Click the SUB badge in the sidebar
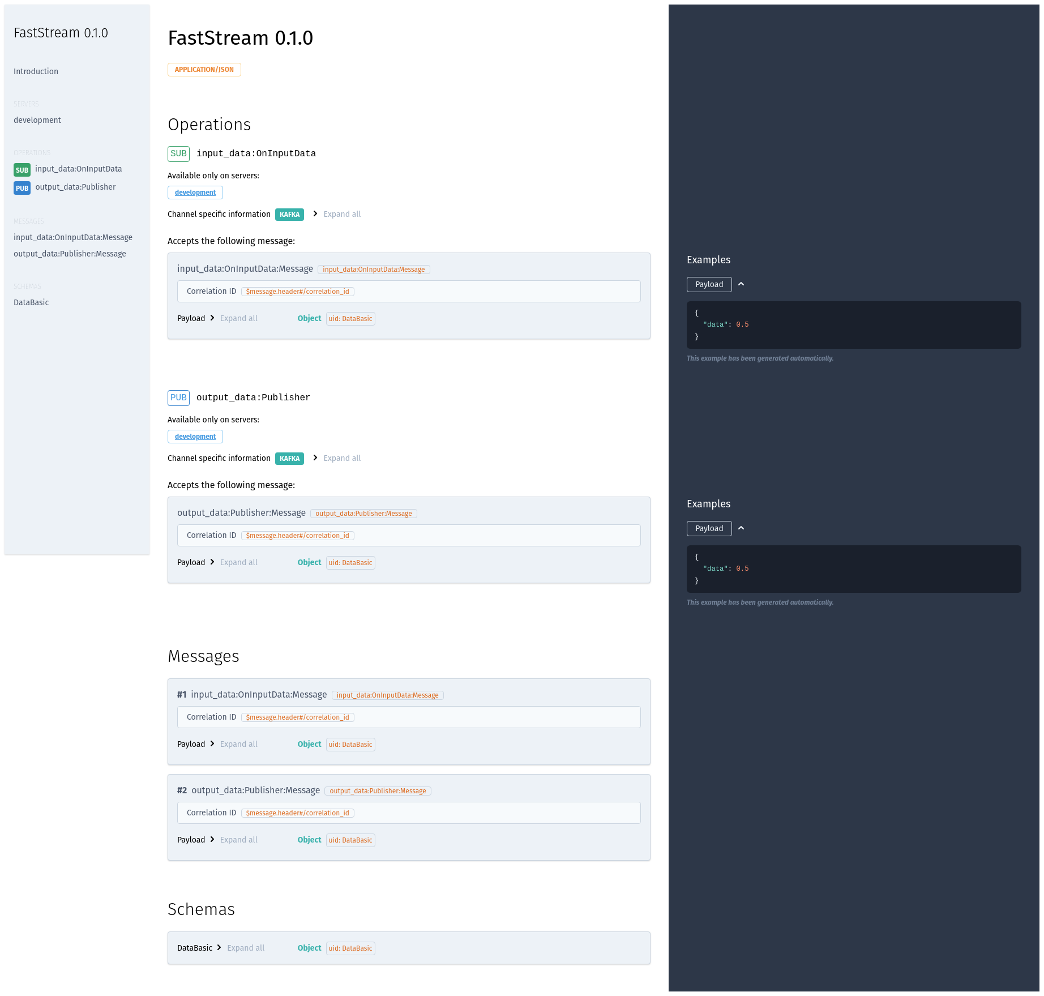This screenshot has width=1044, height=996. pyautogui.click(x=22, y=170)
